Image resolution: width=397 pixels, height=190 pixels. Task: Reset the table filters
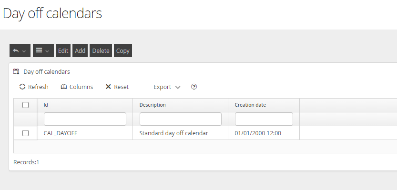click(117, 87)
